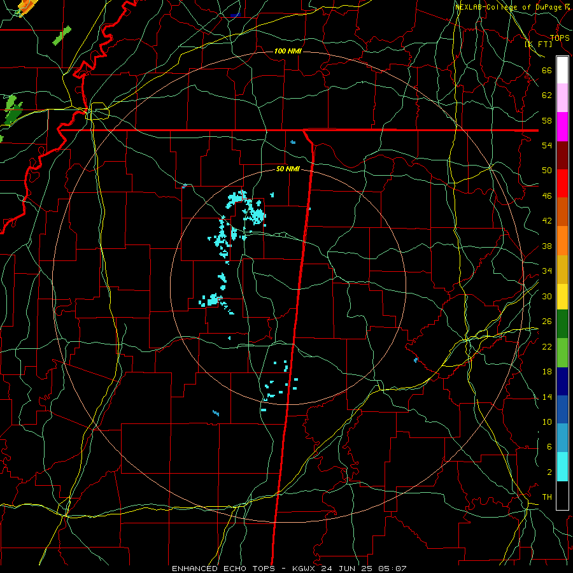Image resolution: width=573 pixels, height=573 pixels.
Task: Click the "KGWX" radar site identifier
Action: coord(305,569)
